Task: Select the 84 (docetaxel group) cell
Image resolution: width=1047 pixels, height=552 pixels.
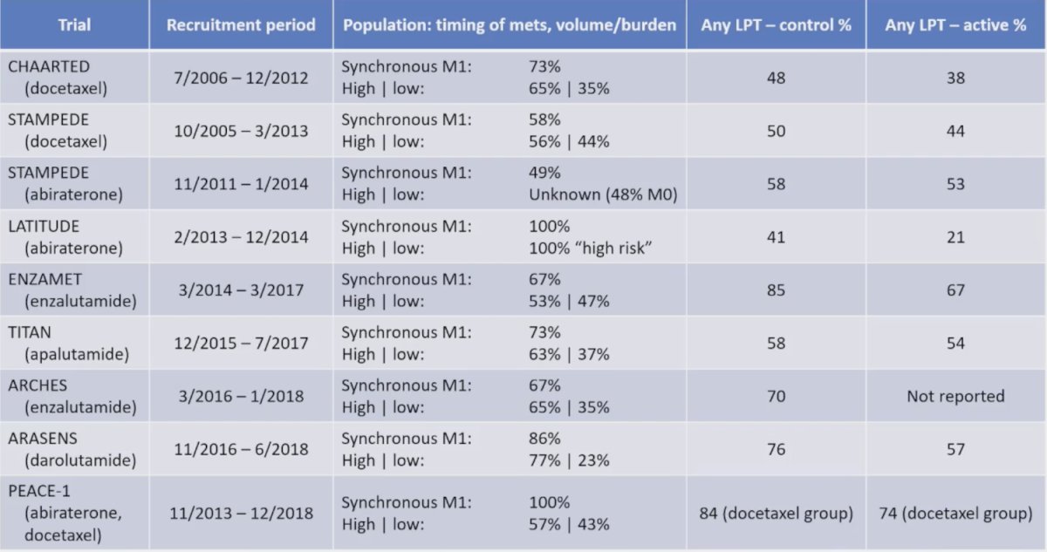Action: coord(776,514)
